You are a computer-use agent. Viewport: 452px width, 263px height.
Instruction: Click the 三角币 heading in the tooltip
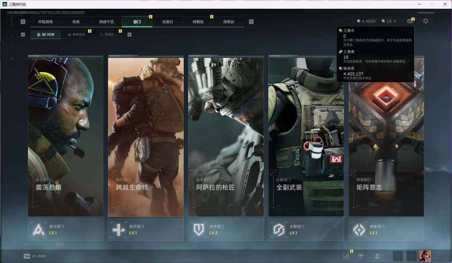(349, 30)
